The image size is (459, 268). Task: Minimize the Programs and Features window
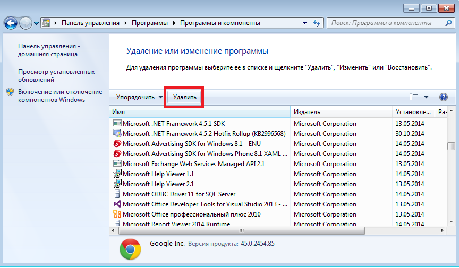(411, 8)
